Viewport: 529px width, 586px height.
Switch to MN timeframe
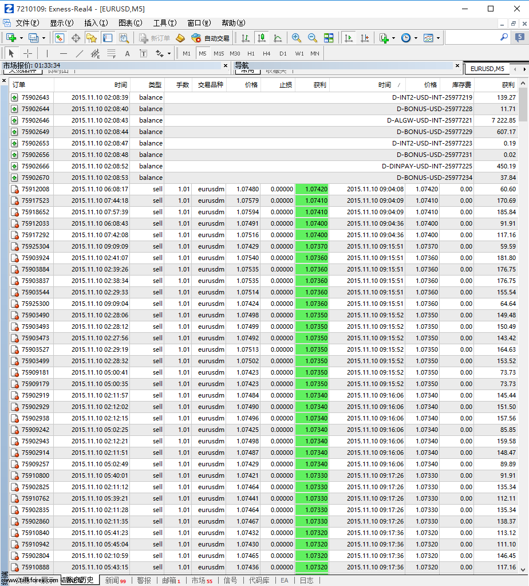point(315,53)
